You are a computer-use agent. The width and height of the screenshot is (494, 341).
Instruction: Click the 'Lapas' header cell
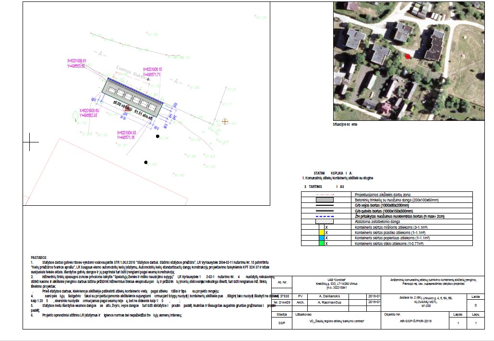458,314
